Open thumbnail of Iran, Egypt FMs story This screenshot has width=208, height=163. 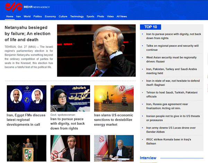pos(27,98)
